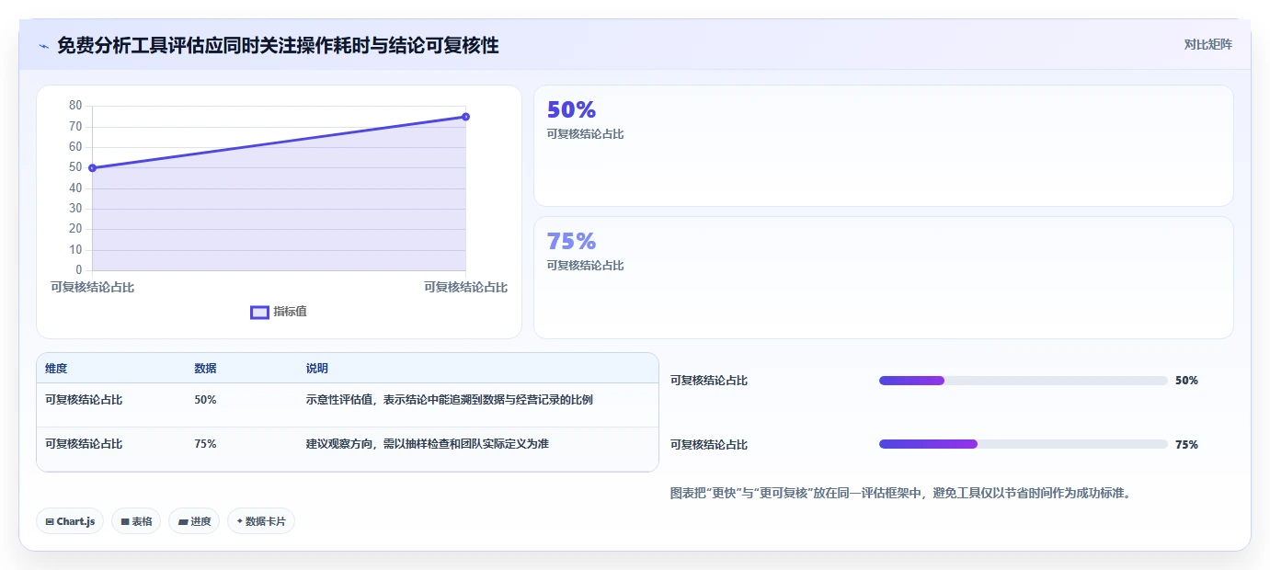Viewport: 1270px width, 570px height.
Task: Click the 说明 table column header
Action: (316, 369)
